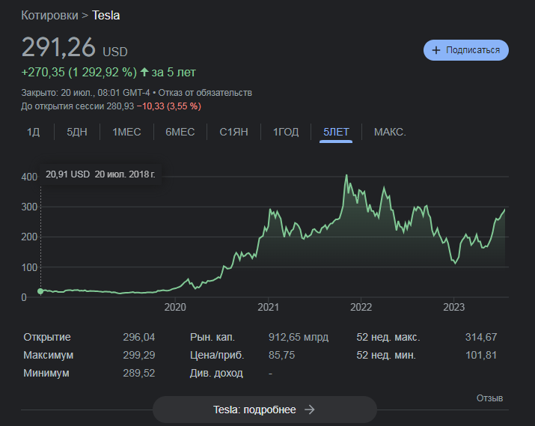The image size is (535, 426).
Task: Click the plus icon on Подписаться button
Action: [435, 50]
